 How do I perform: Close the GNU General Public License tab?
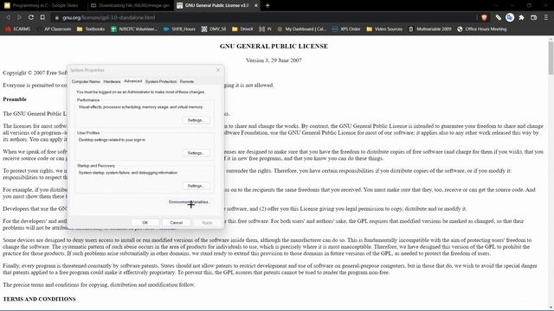coord(256,5)
